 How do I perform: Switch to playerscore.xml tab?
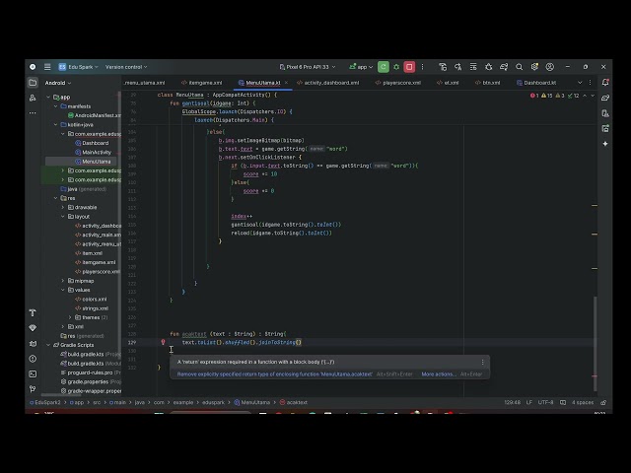coord(398,83)
